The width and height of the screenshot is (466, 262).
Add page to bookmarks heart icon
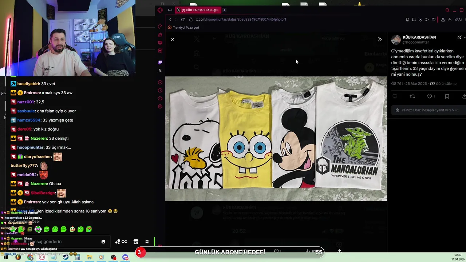tap(434, 20)
